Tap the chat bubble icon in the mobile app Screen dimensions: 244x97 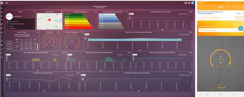(x=234, y=7)
